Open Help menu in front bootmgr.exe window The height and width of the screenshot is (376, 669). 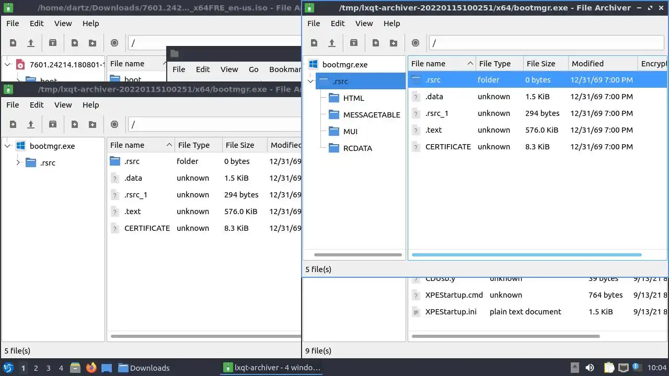[391, 23]
